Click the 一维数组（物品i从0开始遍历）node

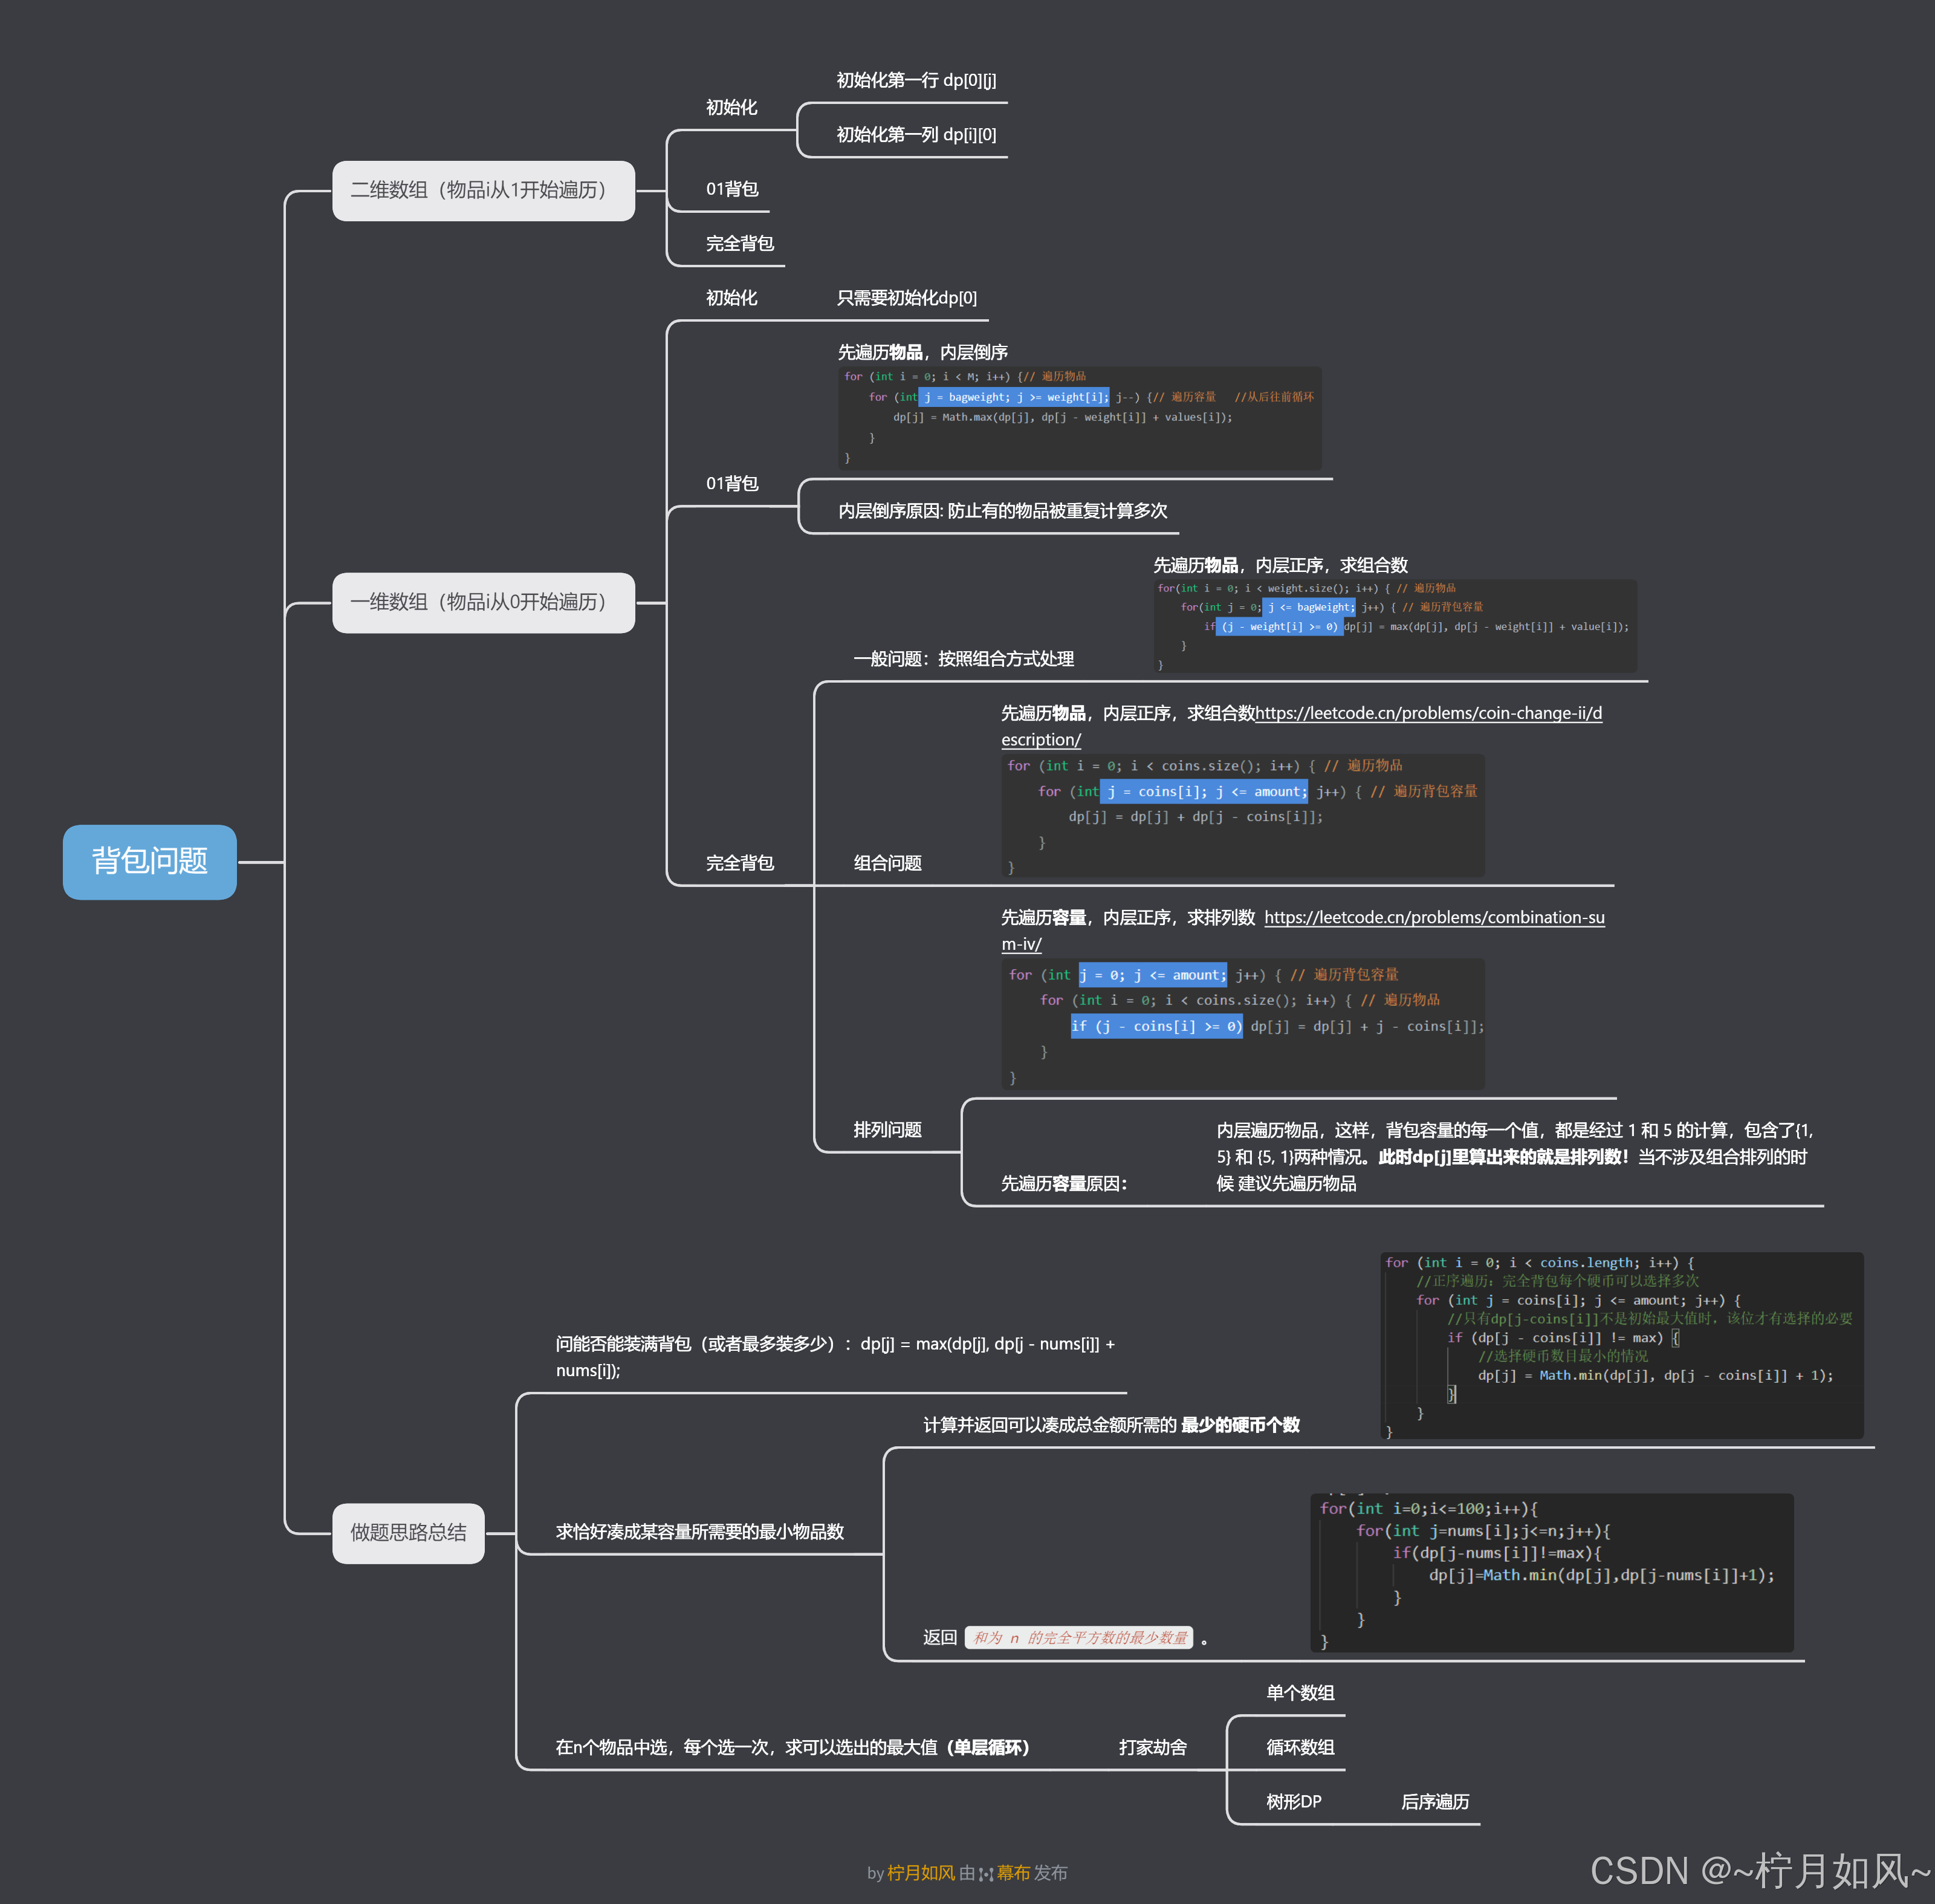click(x=483, y=602)
